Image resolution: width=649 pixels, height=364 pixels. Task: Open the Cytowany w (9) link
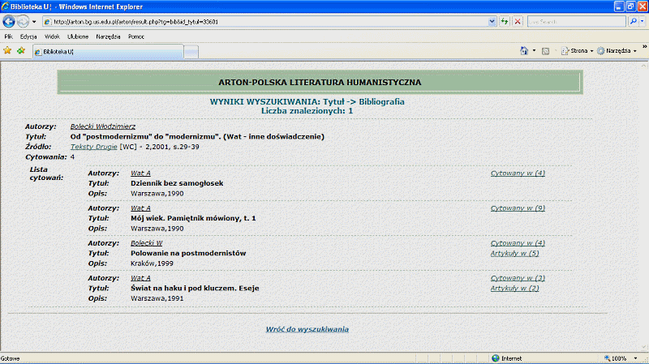click(518, 208)
